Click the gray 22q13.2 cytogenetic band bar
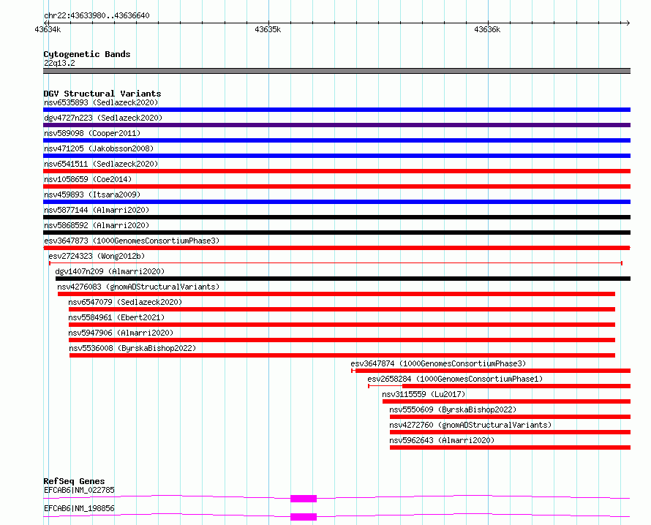Viewport: 651px width, 525px height. pyautogui.click(x=336, y=71)
